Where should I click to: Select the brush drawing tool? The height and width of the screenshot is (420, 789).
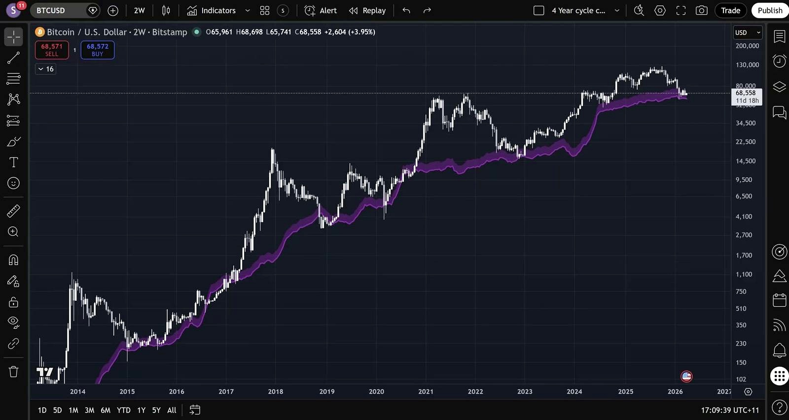(x=13, y=142)
